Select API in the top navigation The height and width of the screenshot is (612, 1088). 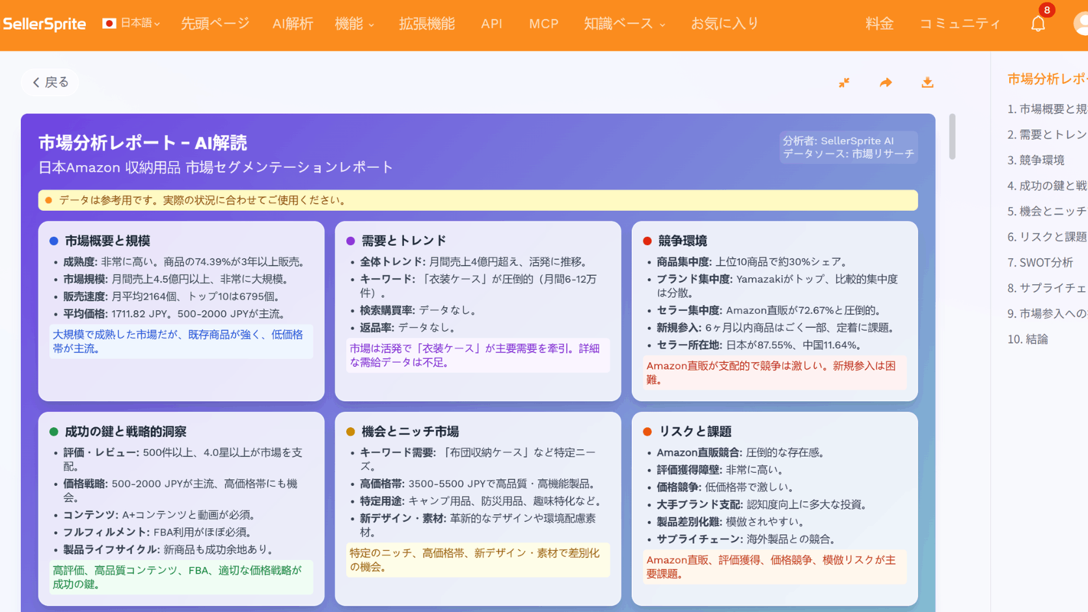coord(491,24)
